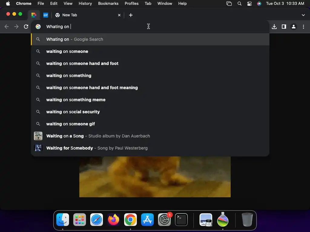
Task: Expand the tab search chevron
Action: tap(303, 15)
